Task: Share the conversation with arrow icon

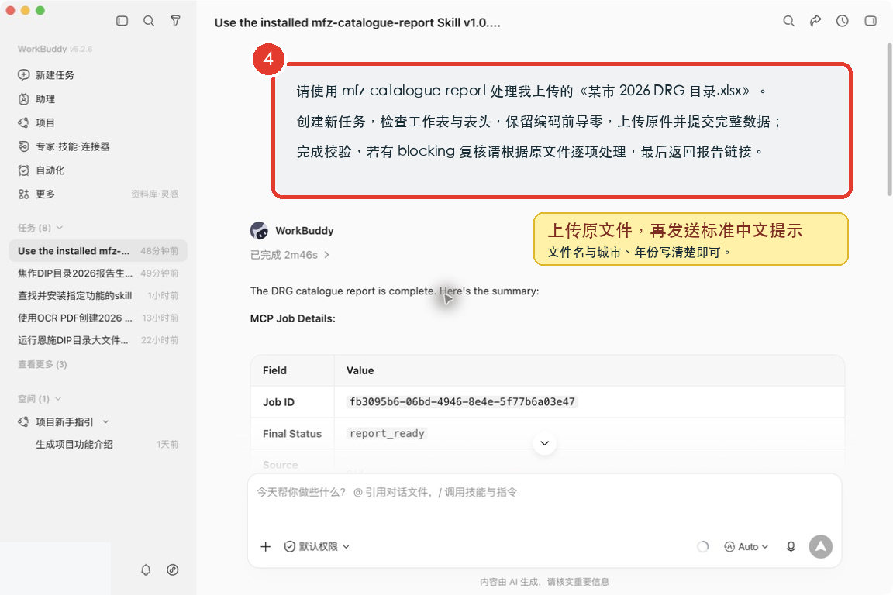Action: [x=815, y=21]
